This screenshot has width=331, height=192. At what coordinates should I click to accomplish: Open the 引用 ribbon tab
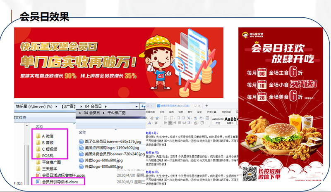tap(162, 112)
